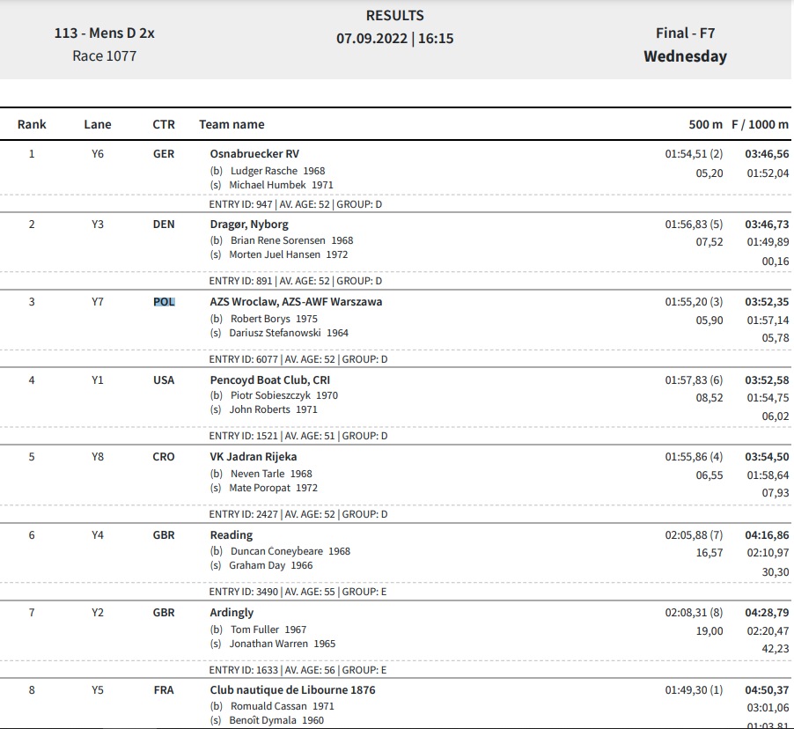Click the Final - F7 label
This screenshot has height=729, width=794.
tap(686, 33)
